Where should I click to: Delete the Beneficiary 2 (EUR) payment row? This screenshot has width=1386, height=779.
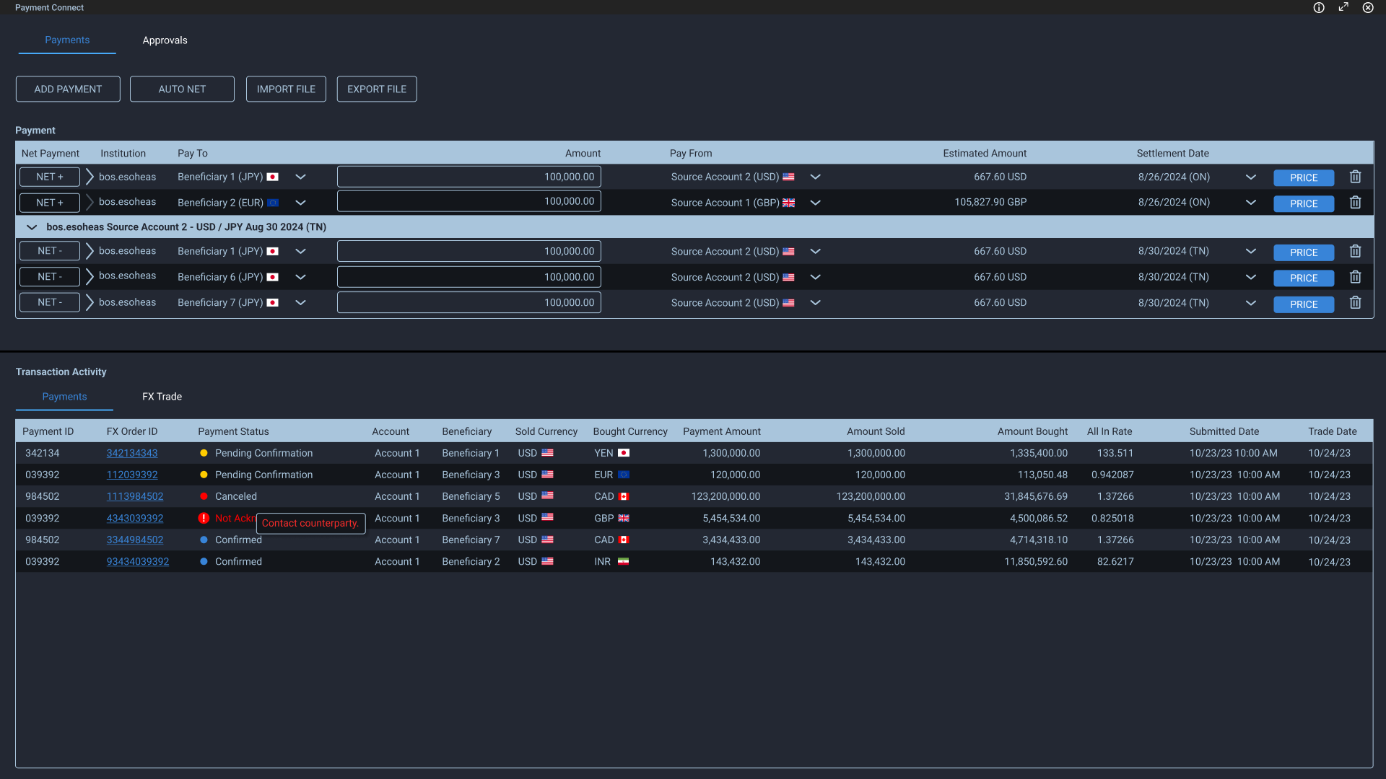pyautogui.click(x=1355, y=202)
